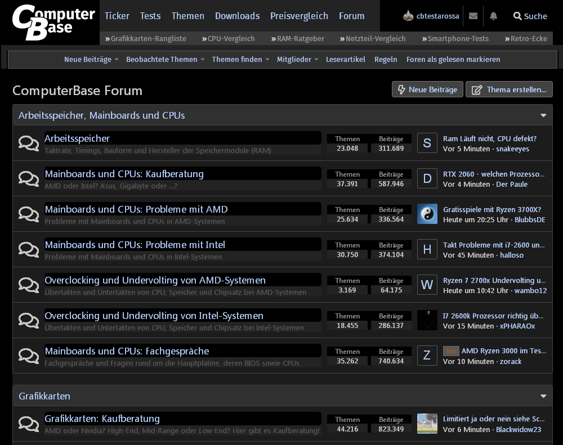Open thread Gratisspiele mit Ryzen 3700X?
This screenshot has width=563, height=445.
tap(492, 210)
